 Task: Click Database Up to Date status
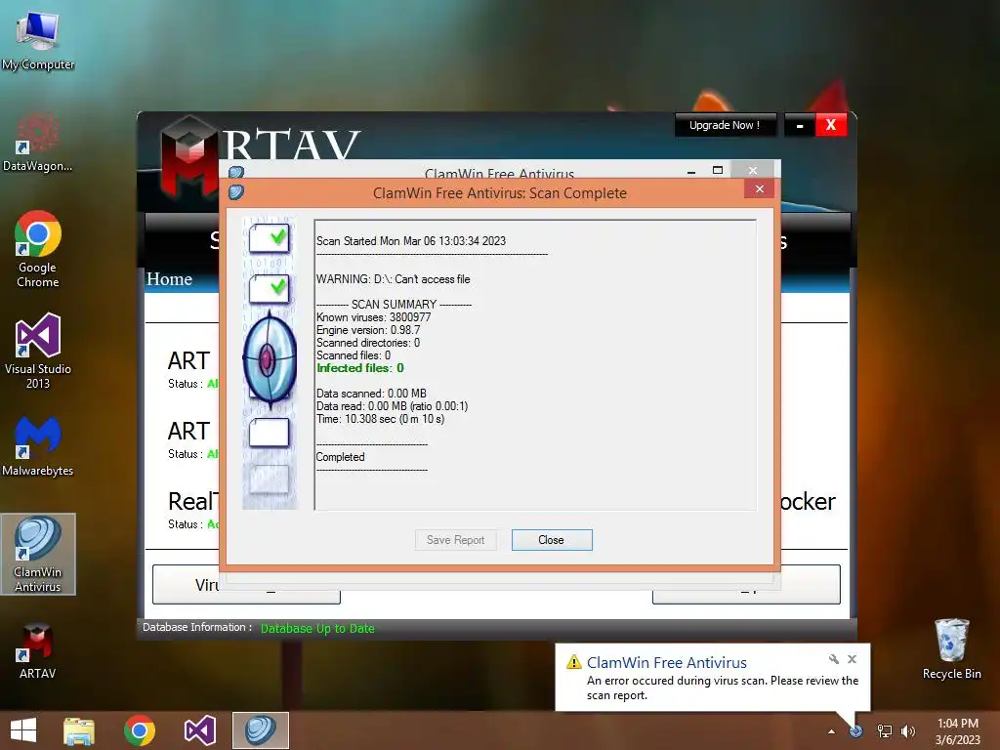pyautogui.click(x=317, y=628)
